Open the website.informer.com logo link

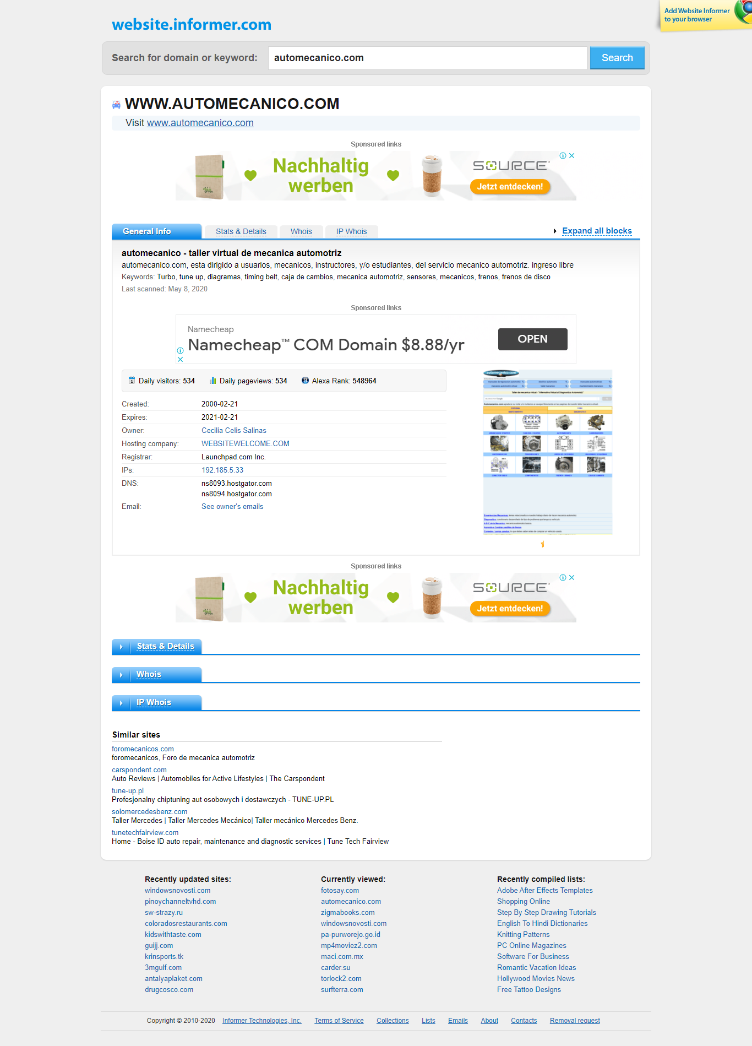click(192, 25)
